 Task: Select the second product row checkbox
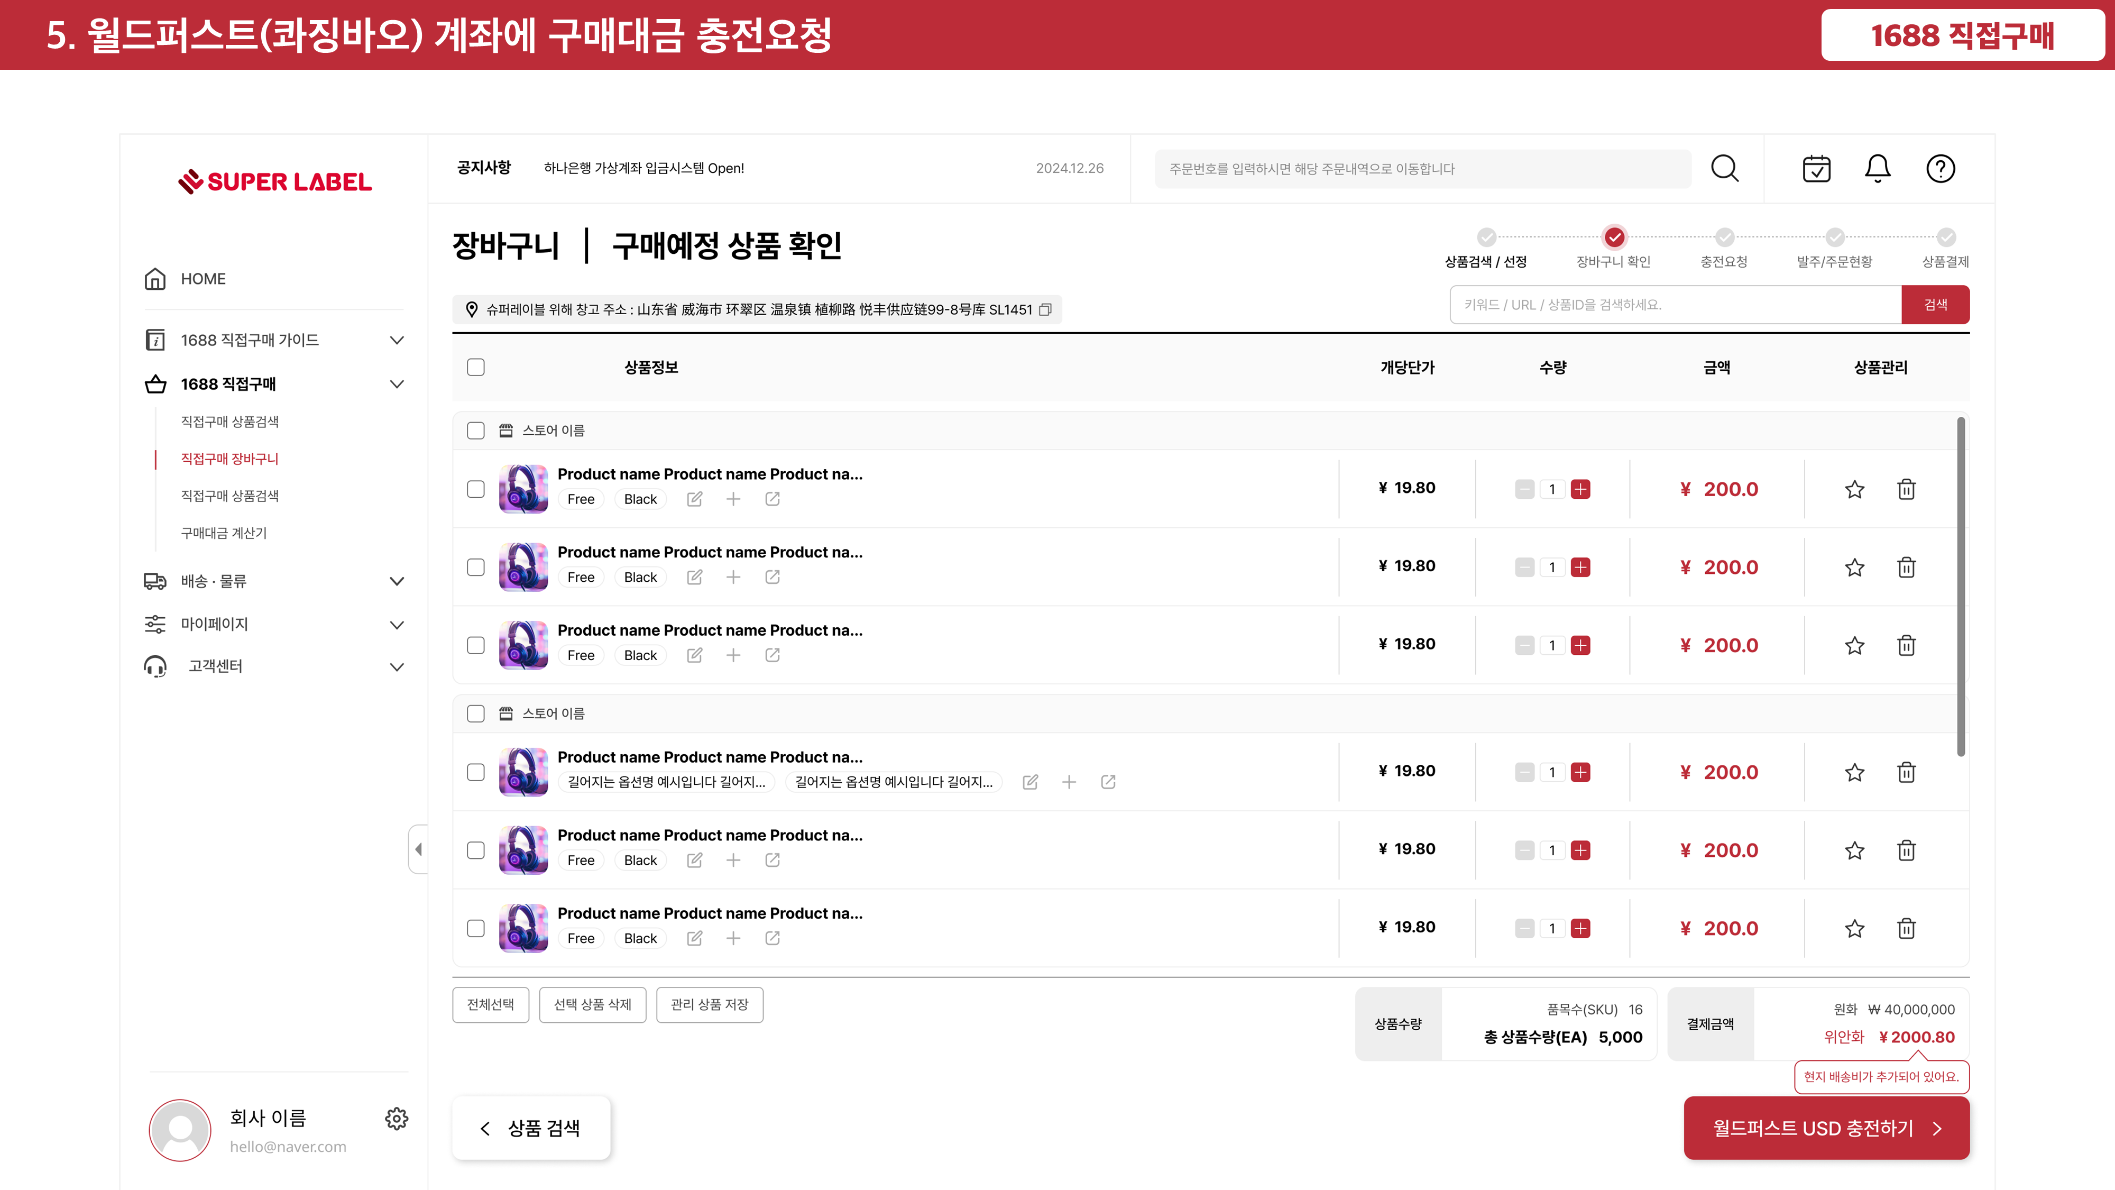pyautogui.click(x=475, y=567)
